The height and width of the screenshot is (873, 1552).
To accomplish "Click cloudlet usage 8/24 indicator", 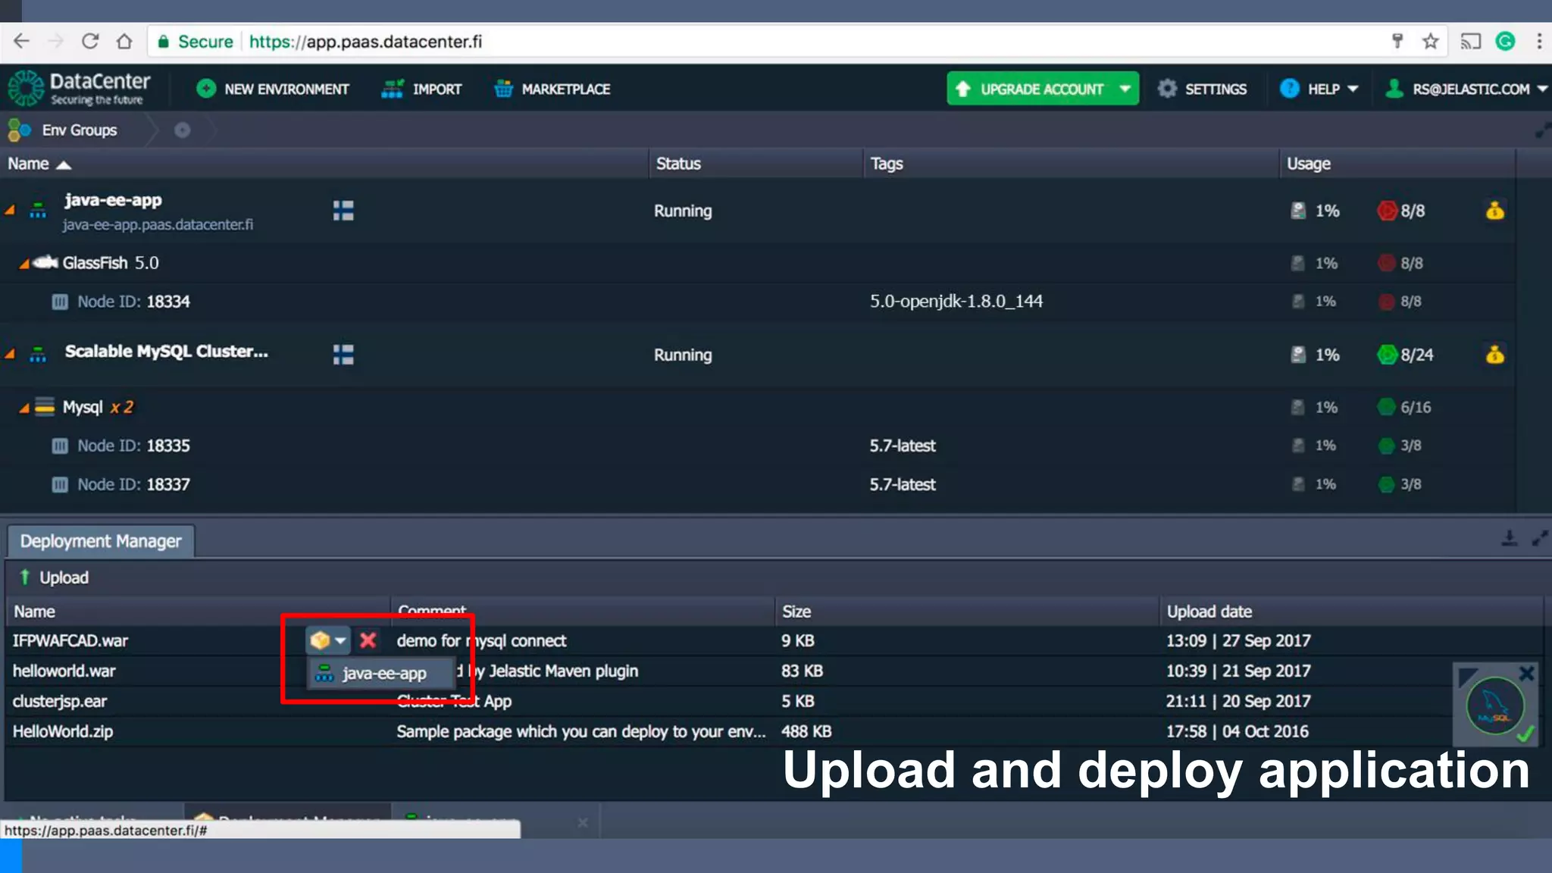I will 1406,355.
